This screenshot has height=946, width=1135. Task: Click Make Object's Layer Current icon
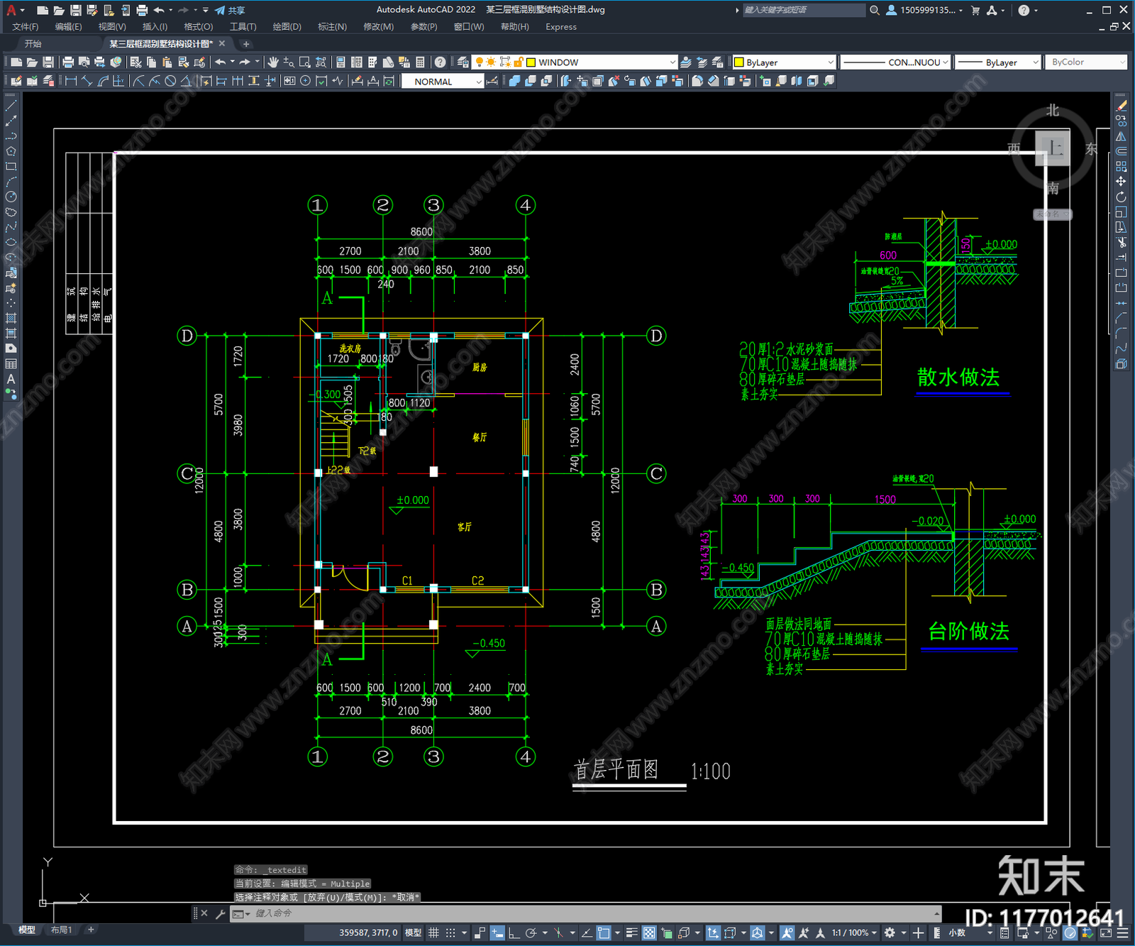[686, 62]
